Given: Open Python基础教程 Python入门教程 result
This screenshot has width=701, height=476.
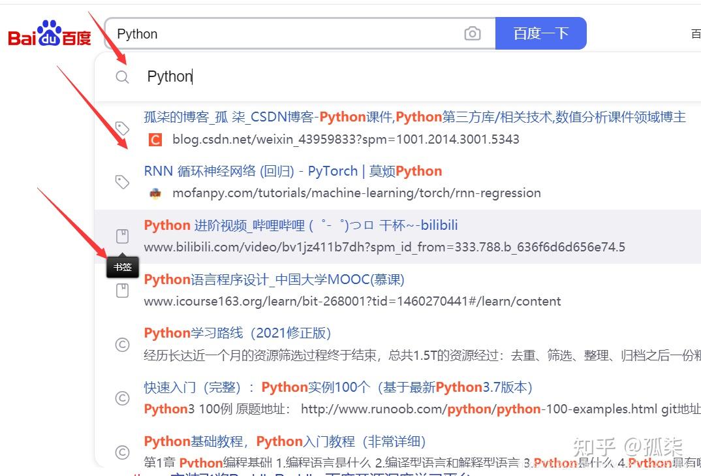Looking at the screenshot, I should click(285, 441).
